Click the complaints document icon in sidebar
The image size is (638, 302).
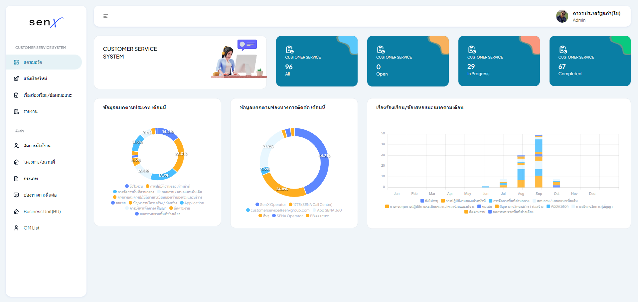(16, 95)
